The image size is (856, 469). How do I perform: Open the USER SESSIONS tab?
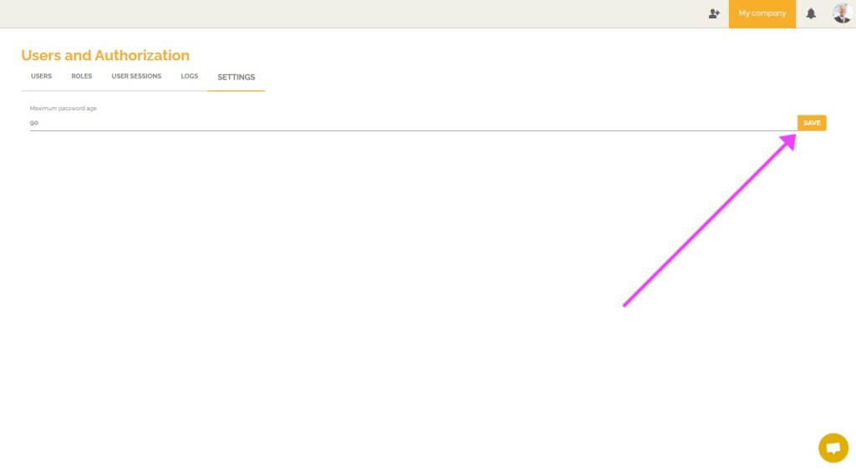(x=136, y=76)
